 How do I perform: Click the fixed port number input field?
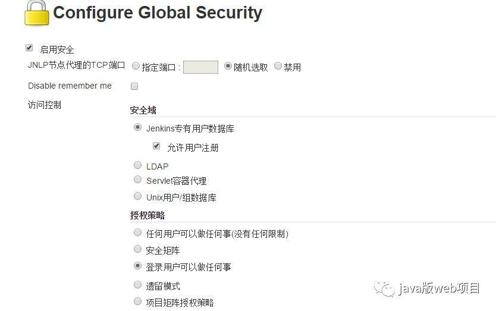click(200, 67)
